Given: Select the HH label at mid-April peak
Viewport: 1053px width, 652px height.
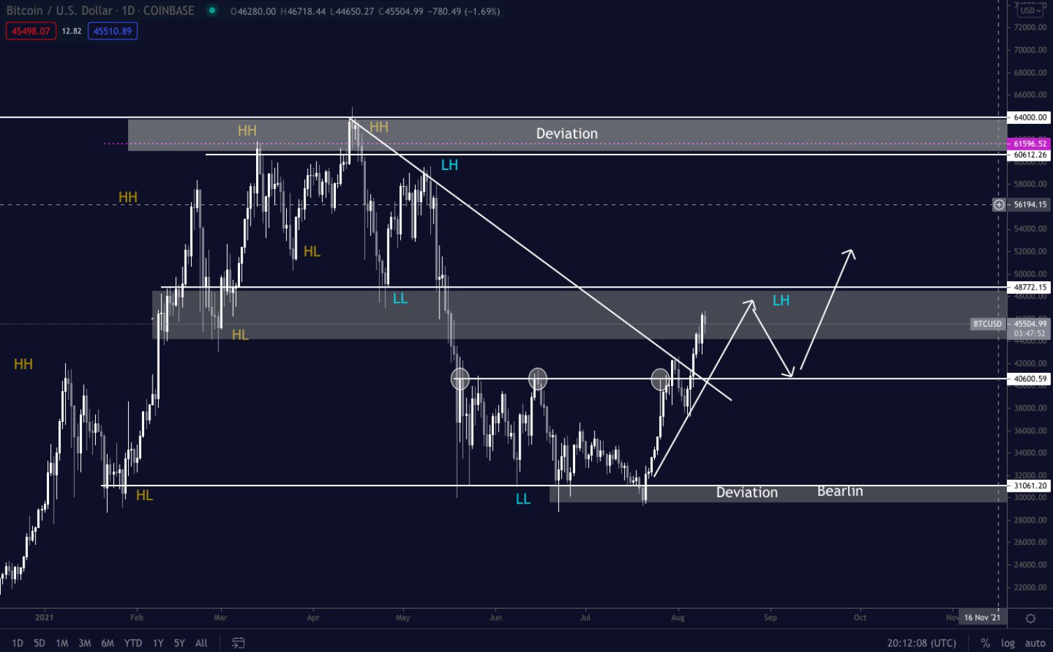Looking at the screenshot, I should pos(379,127).
